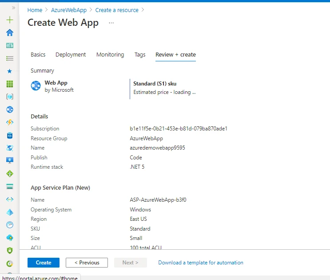Go to Home in the breadcrumb
330x280 pixels.
(35, 10)
